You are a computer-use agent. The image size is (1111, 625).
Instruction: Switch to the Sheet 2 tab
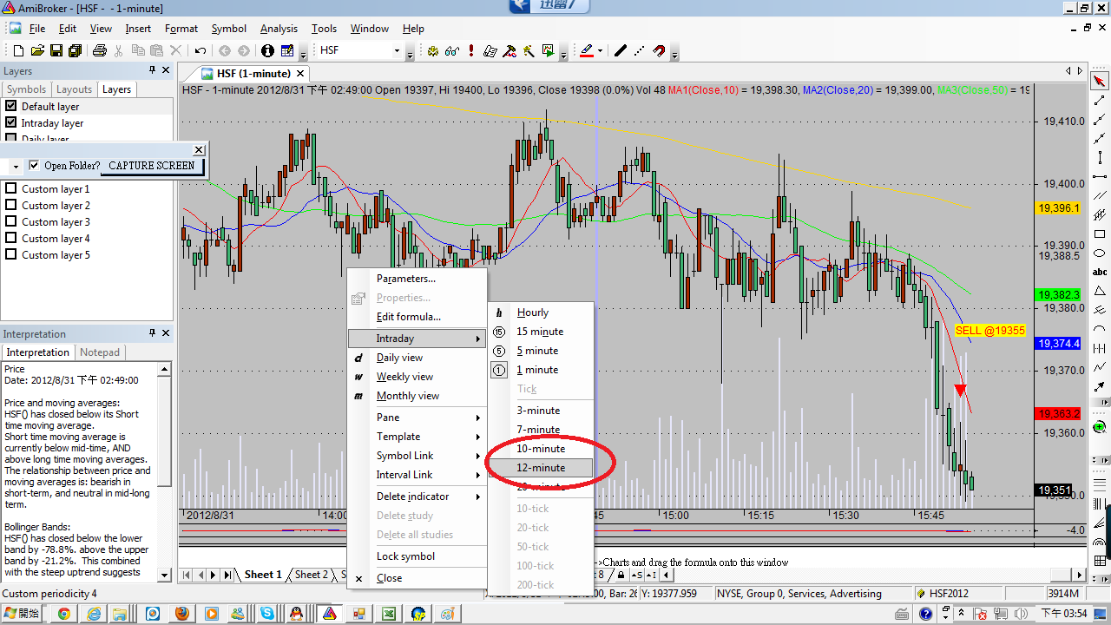point(311,574)
